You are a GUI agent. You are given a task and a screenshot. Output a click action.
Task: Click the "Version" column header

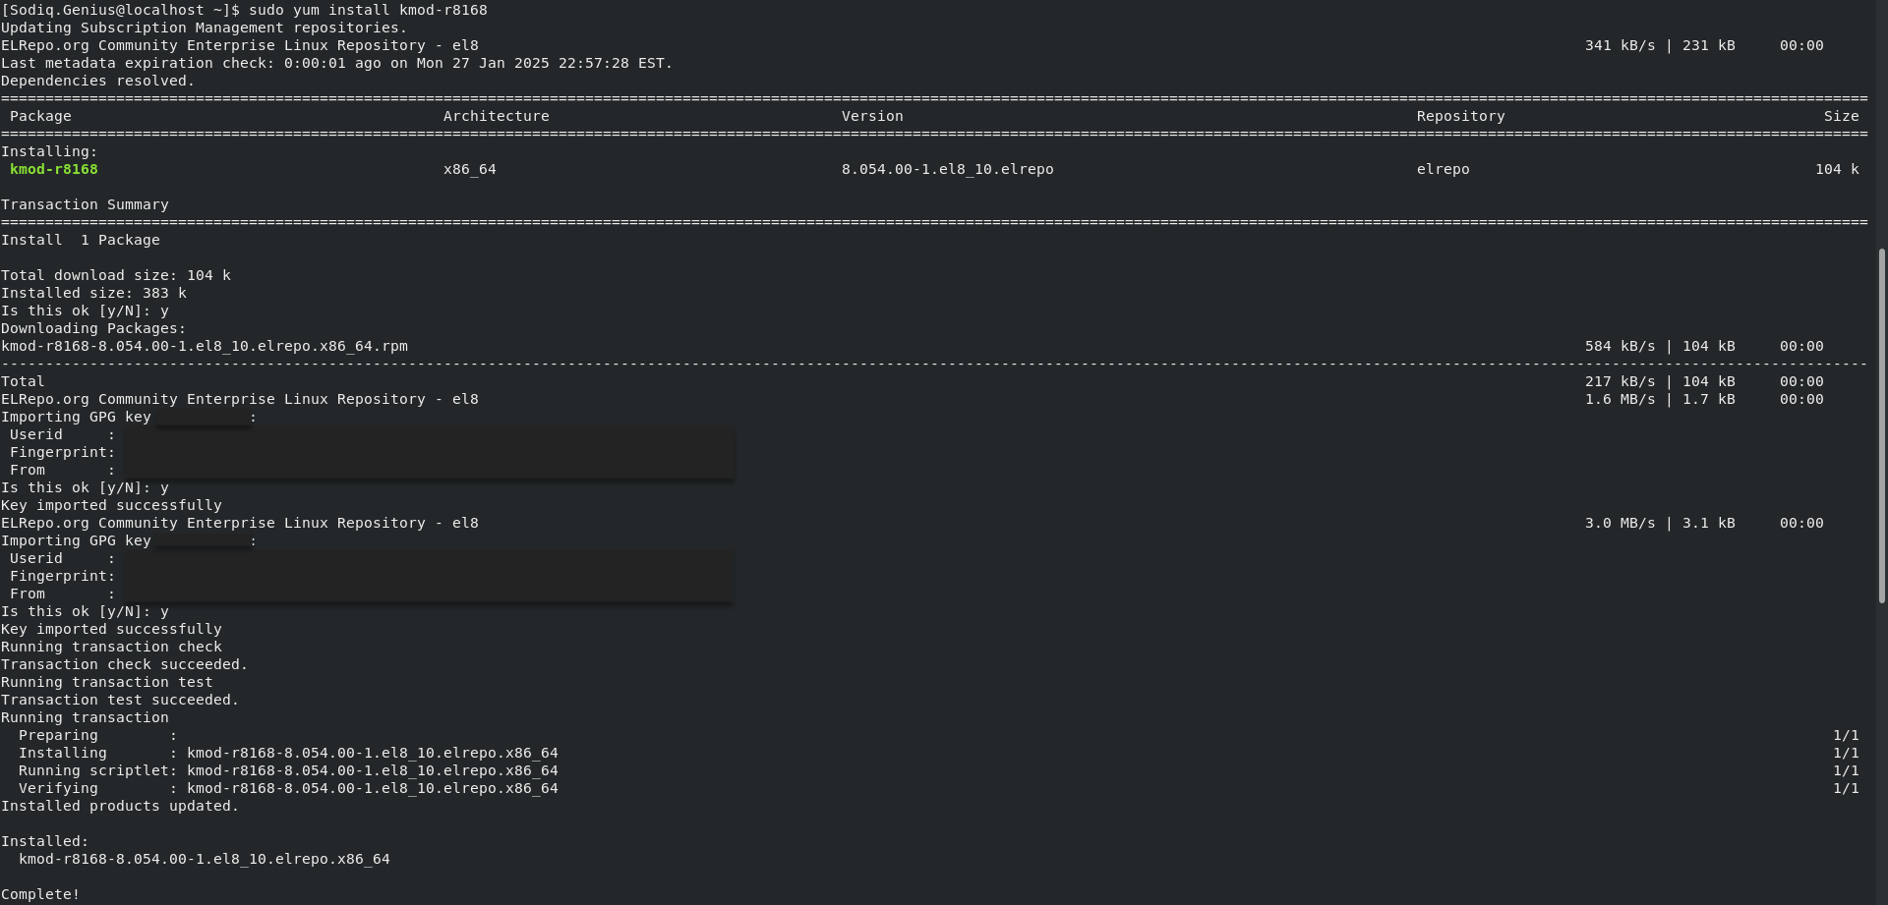(871, 116)
